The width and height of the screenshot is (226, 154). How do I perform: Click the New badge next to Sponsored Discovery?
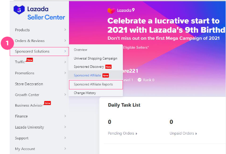point(108,67)
